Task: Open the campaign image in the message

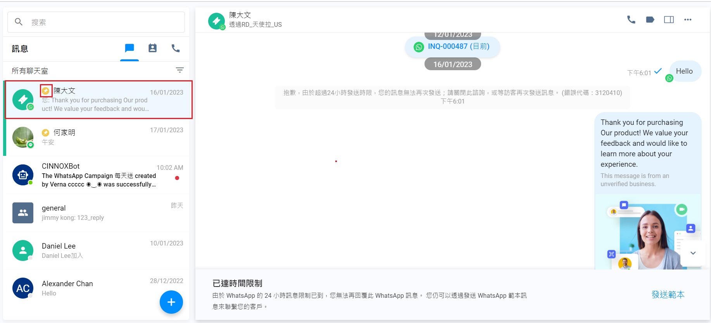Action: click(x=648, y=231)
